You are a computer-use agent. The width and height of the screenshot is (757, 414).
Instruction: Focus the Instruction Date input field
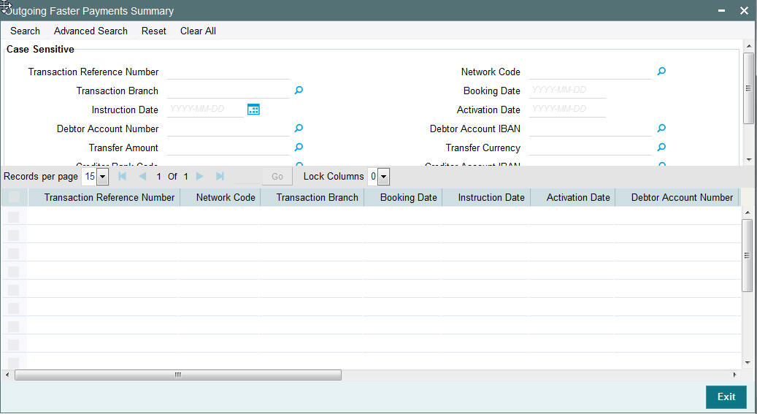click(x=205, y=110)
